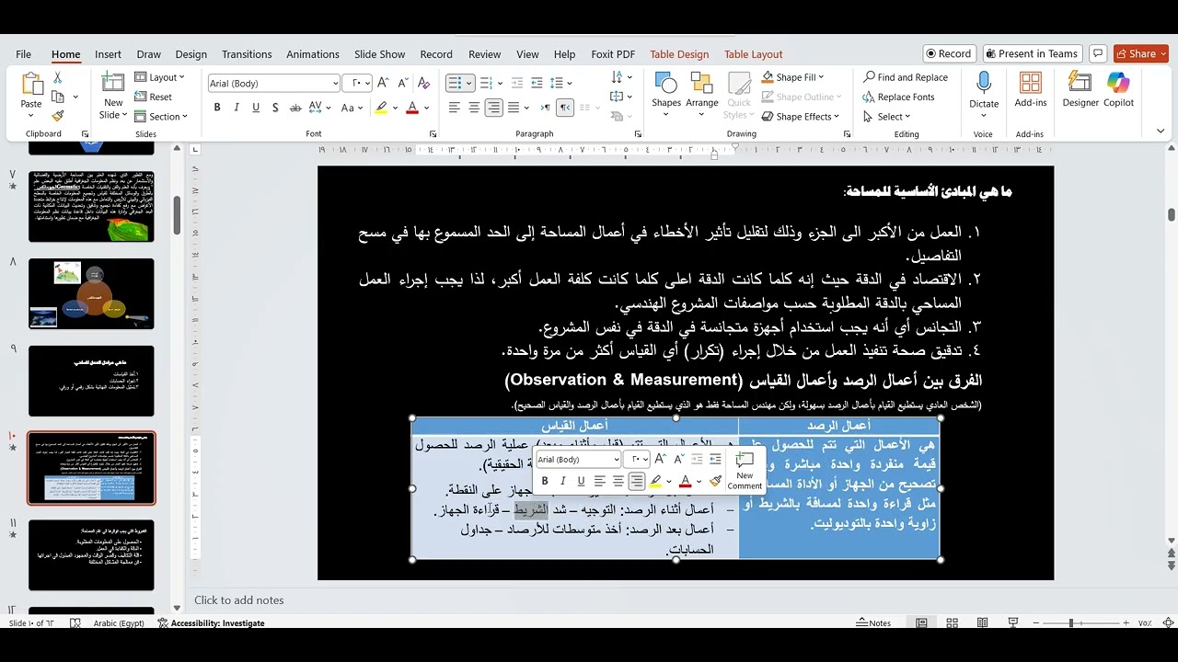Click the Cut scissors icon
1178x662 pixels.
(x=58, y=78)
